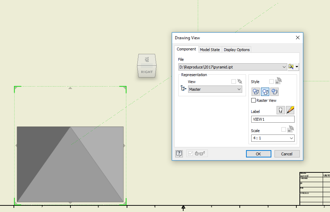Click the associative View representation icon beside Master
This screenshot has height=212, width=330.
184,88
